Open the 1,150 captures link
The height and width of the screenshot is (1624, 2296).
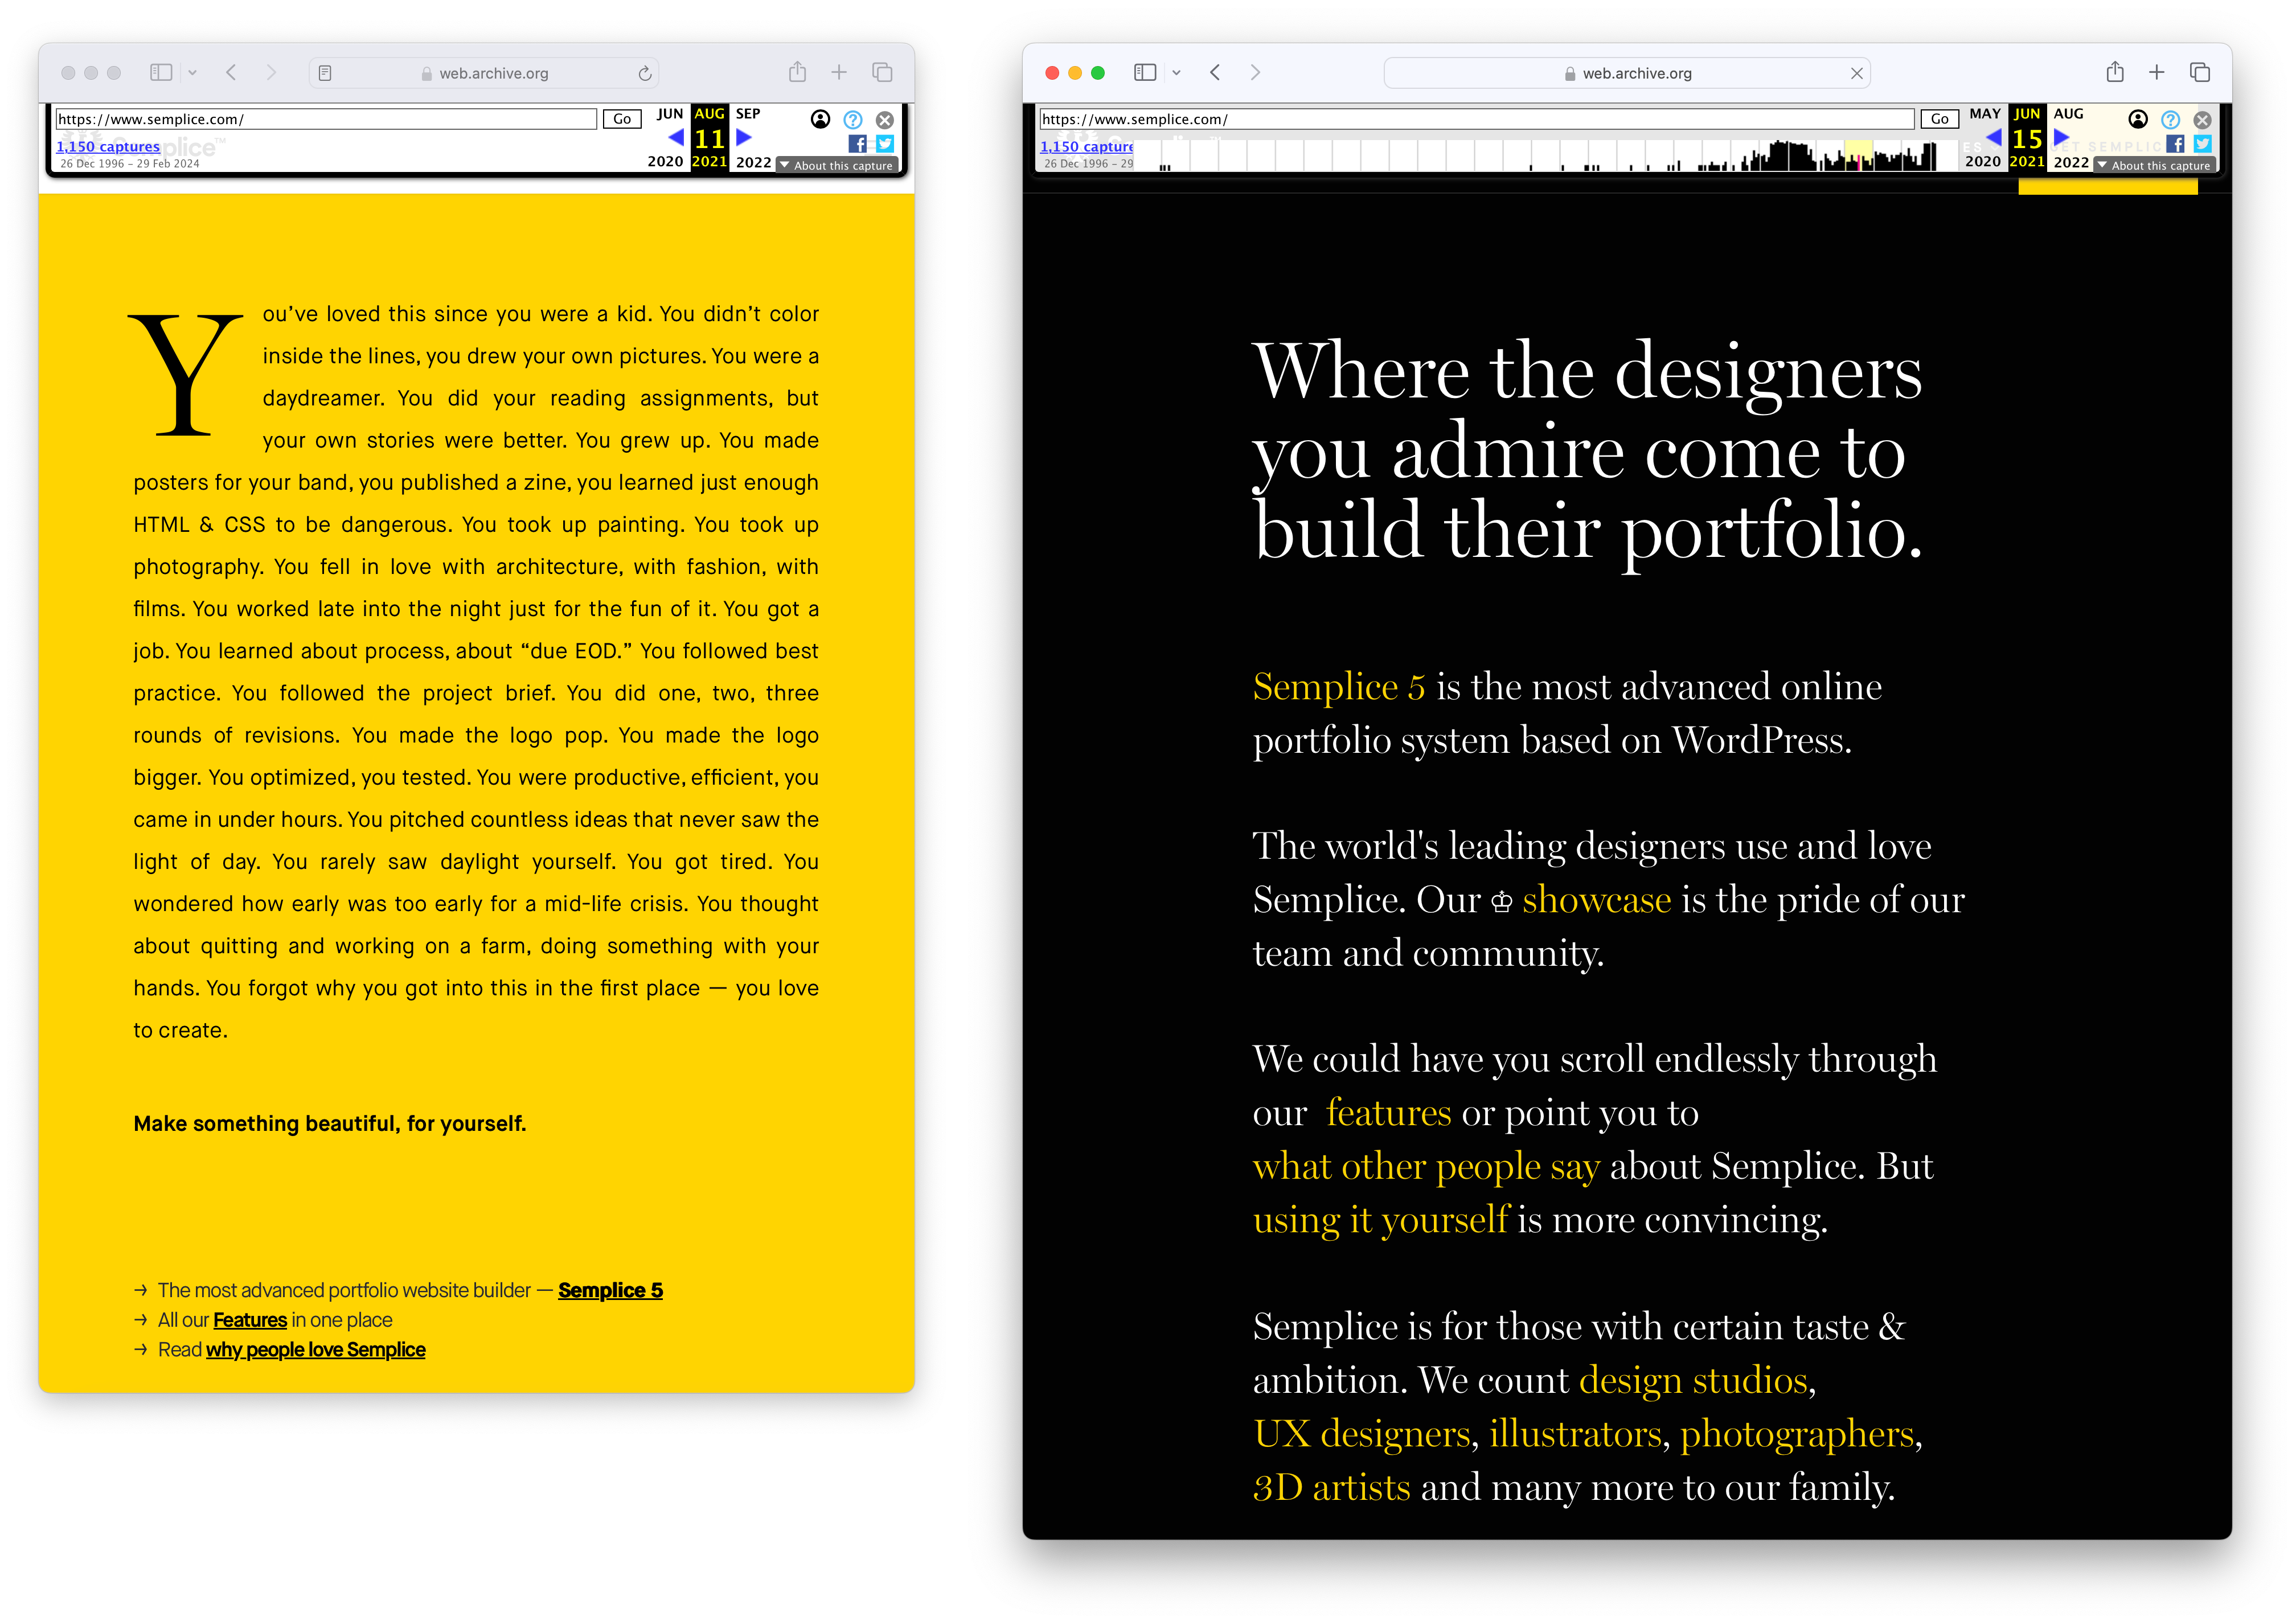(x=107, y=146)
